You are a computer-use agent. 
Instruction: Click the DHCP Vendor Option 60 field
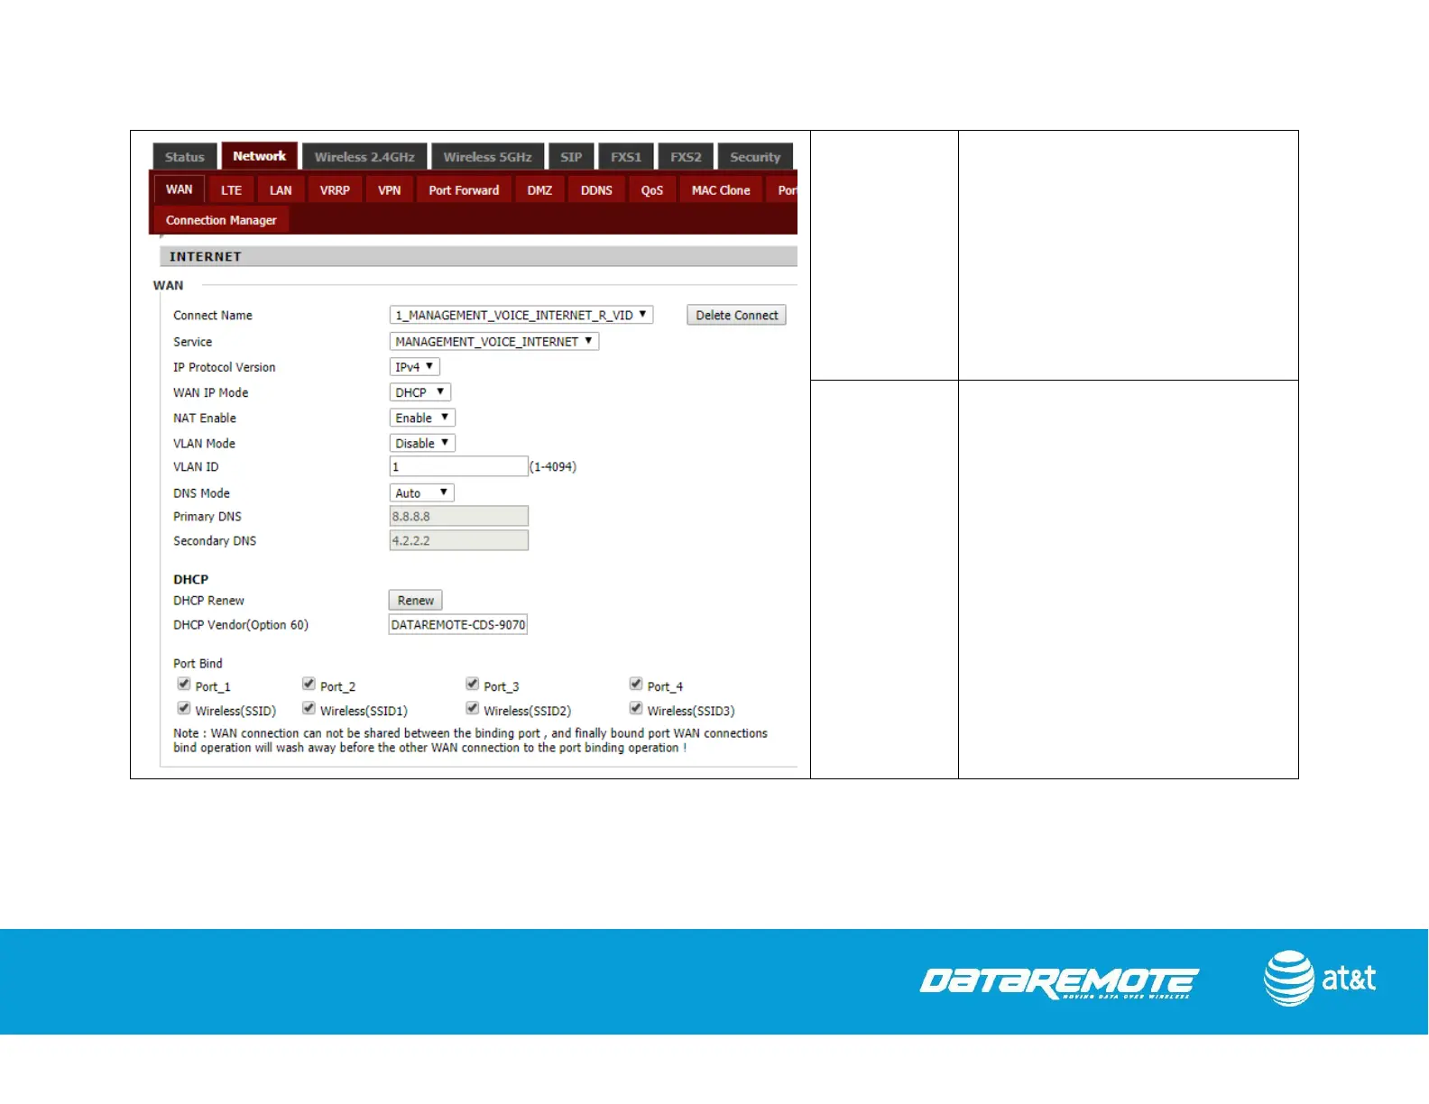click(x=458, y=624)
